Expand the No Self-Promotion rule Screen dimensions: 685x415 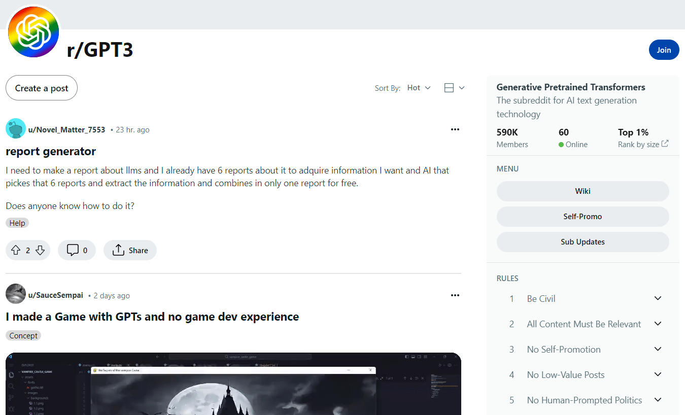(x=658, y=349)
